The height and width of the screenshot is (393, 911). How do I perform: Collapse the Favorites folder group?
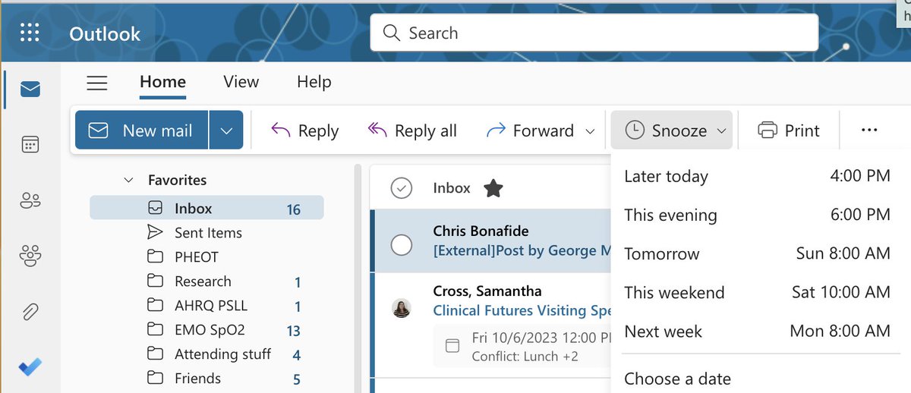[127, 181]
